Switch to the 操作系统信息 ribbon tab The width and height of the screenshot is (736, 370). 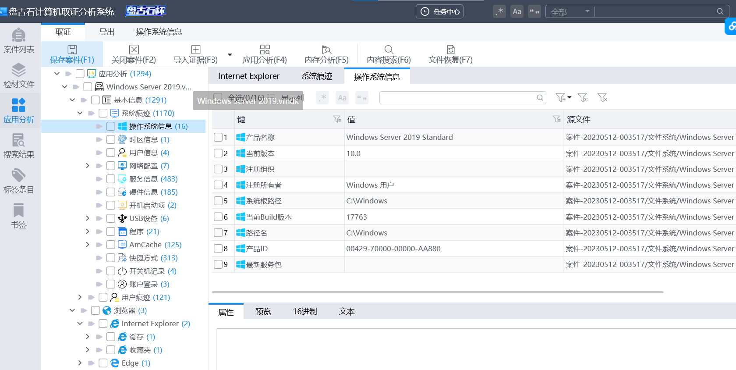pyautogui.click(x=159, y=32)
